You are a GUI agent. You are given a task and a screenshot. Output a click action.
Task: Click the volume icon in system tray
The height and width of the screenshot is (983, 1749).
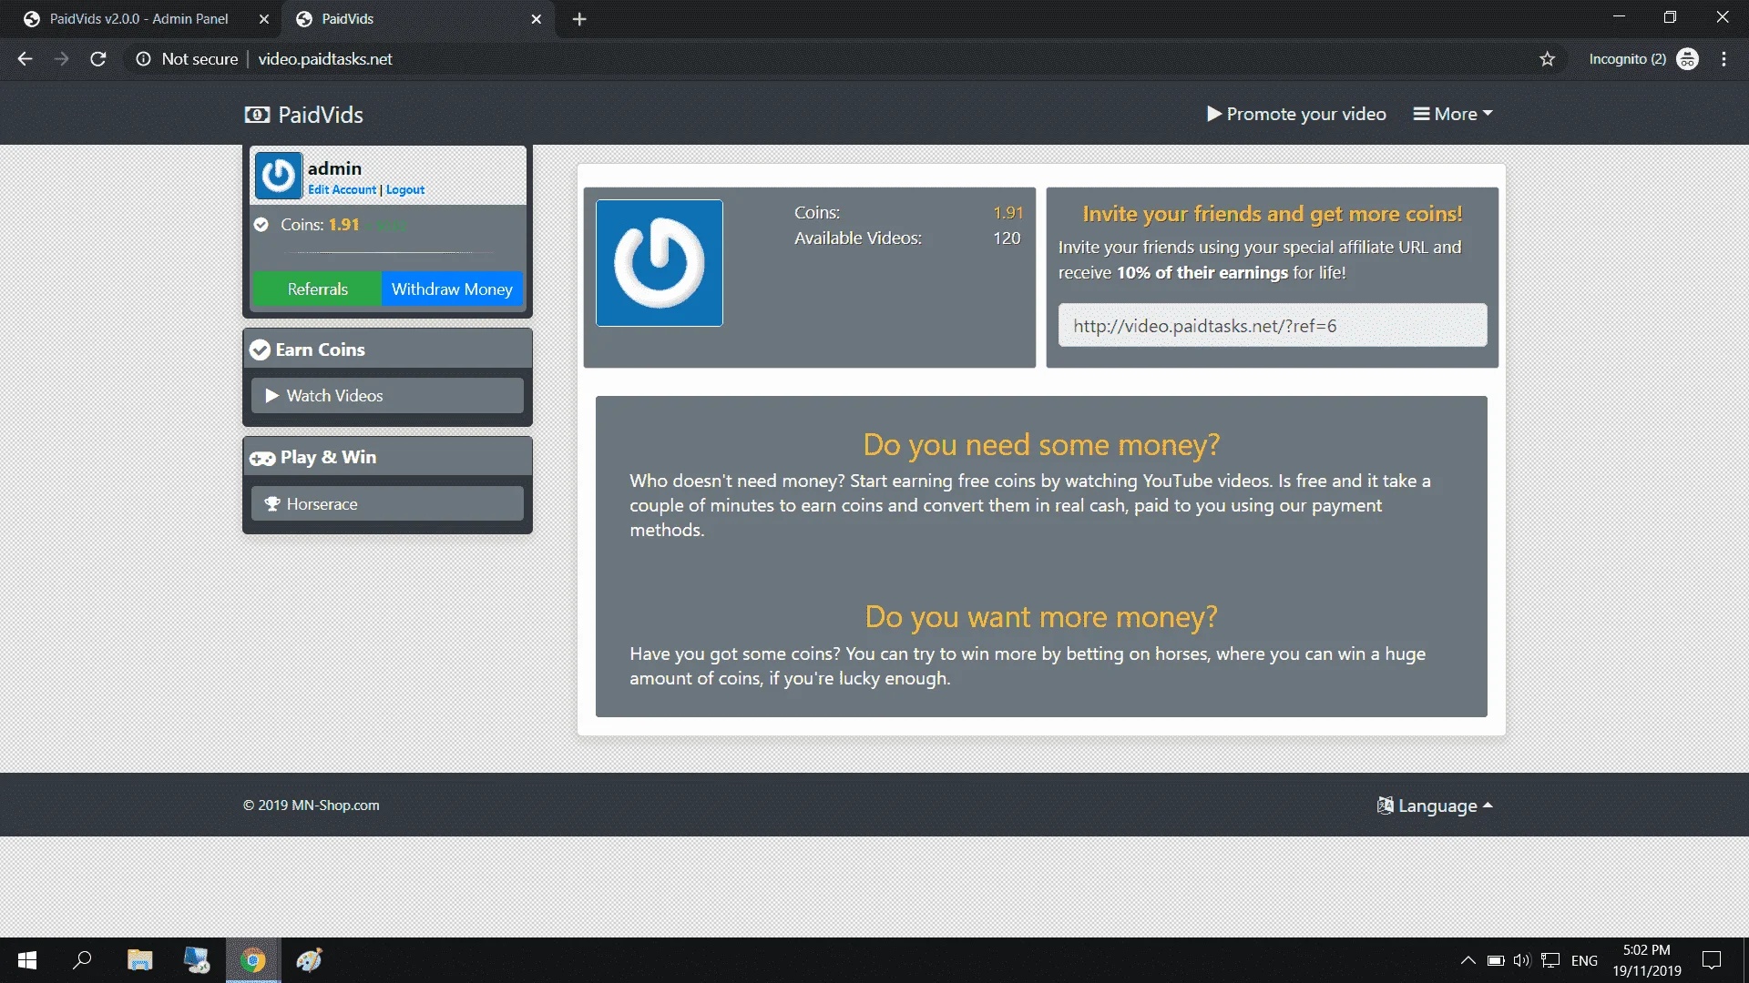[x=1522, y=960]
